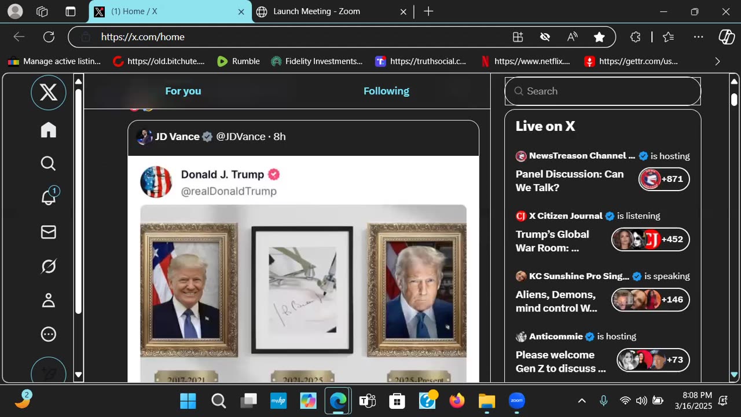Switch to the Following tab
This screenshot has height=417, width=741.
[386, 91]
